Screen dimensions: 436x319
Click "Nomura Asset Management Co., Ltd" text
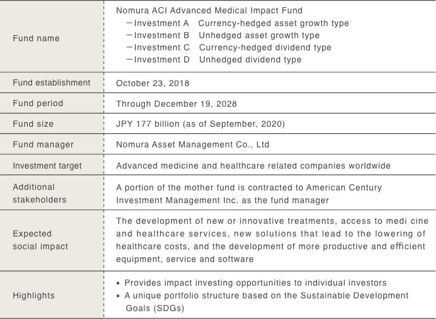pos(193,144)
